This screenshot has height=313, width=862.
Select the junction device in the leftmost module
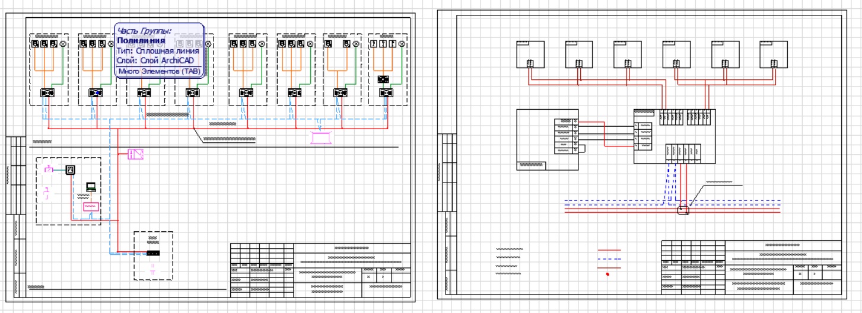point(47,93)
